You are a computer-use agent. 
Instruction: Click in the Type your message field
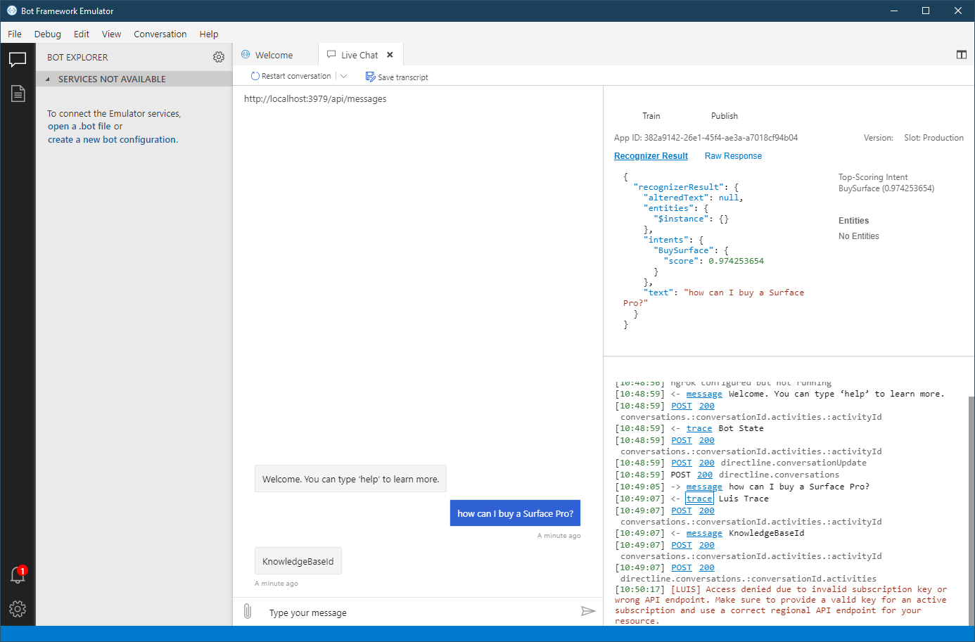(419, 612)
